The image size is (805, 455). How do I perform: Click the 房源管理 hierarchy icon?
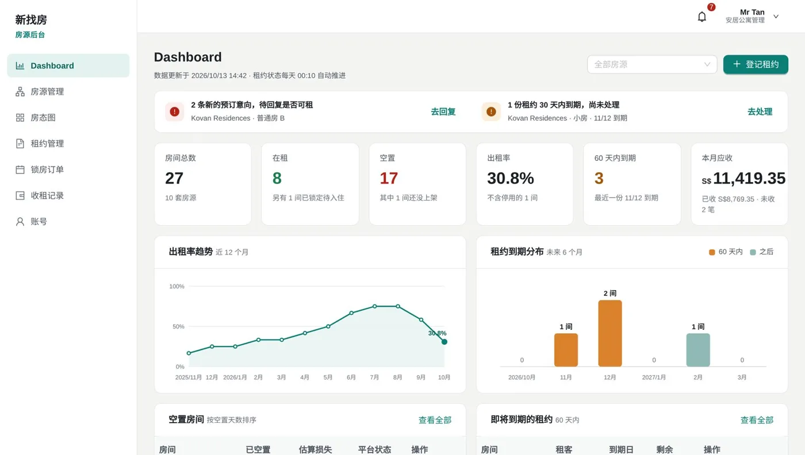point(20,91)
